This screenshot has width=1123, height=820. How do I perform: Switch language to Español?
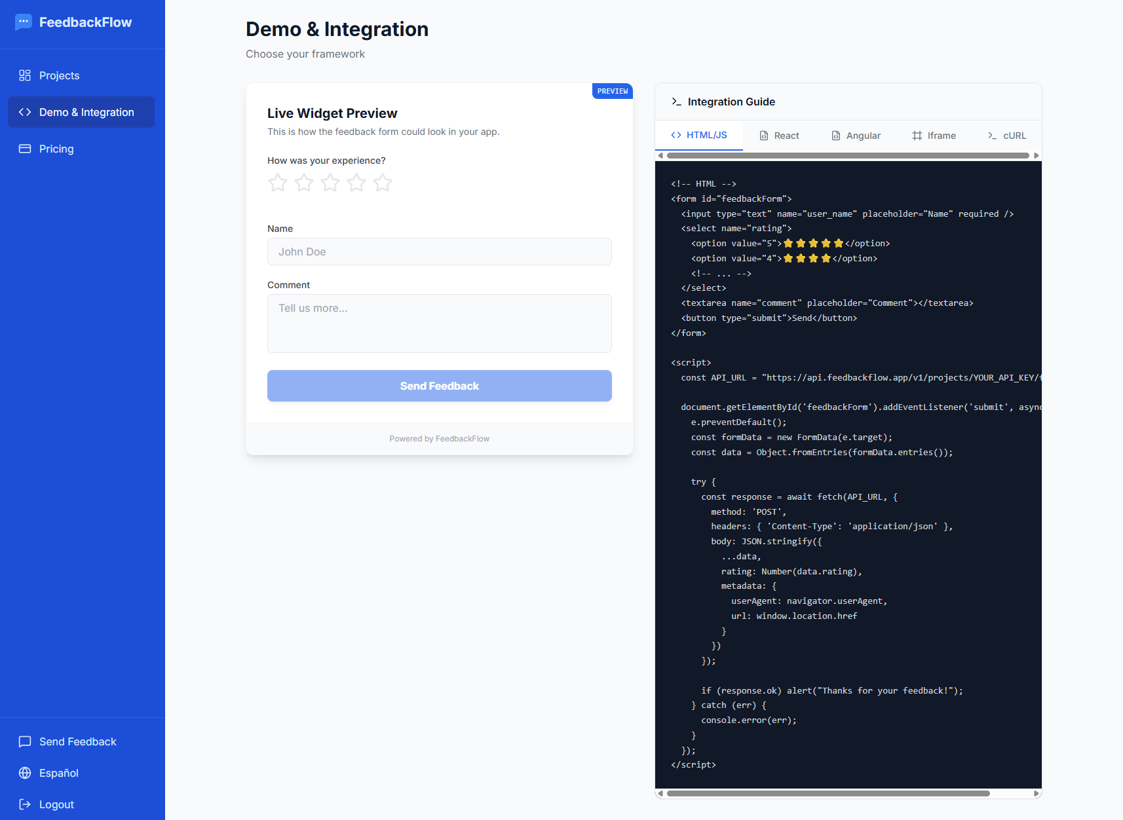click(x=81, y=773)
